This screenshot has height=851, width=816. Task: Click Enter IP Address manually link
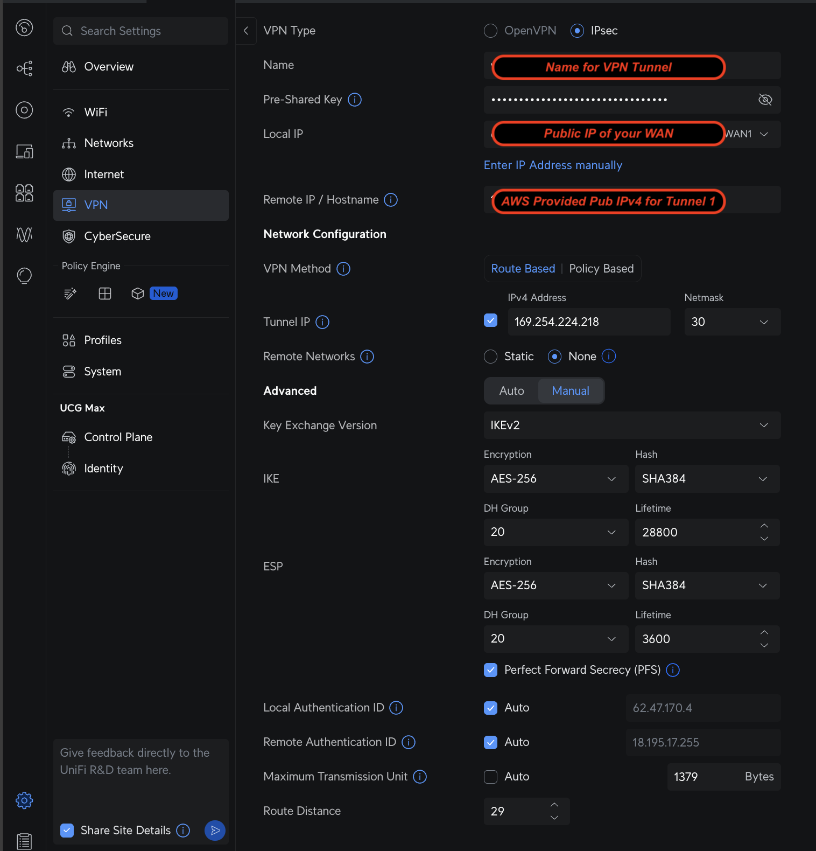(553, 165)
